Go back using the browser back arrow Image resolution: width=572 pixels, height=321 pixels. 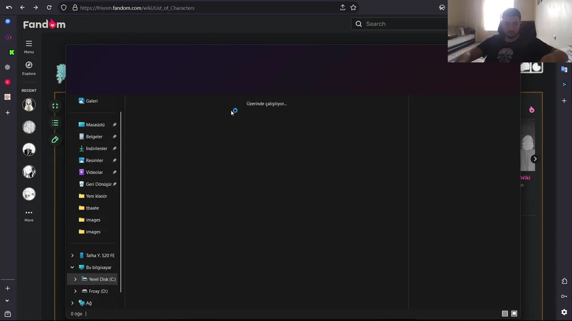pos(22,8)
